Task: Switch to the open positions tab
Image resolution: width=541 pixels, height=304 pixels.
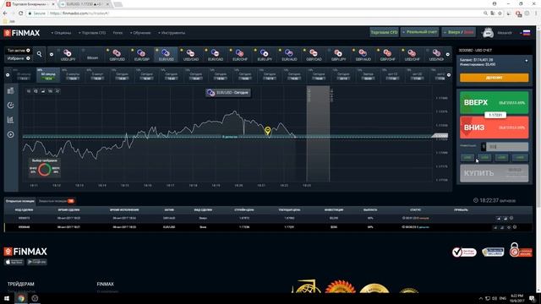Action: [20, 201]
